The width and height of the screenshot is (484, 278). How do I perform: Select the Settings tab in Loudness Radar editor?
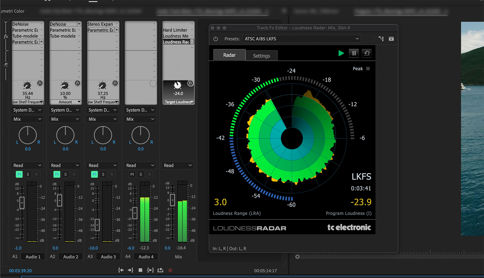click(x=261, y=55)
